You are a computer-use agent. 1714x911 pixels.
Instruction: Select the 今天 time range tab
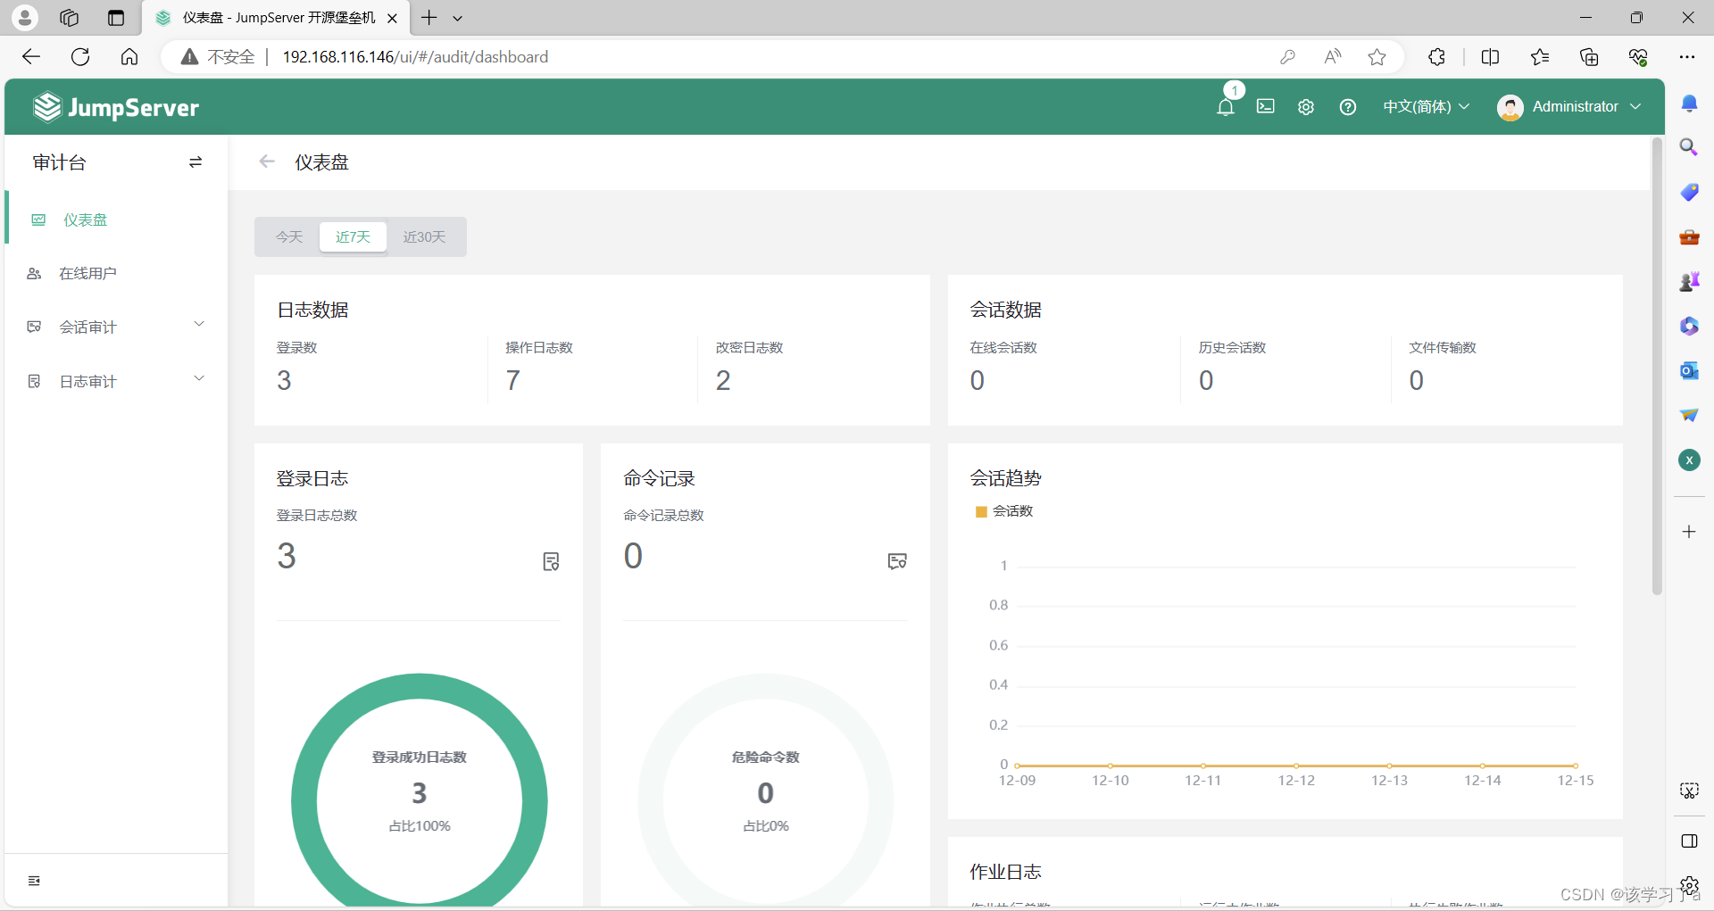289,236
